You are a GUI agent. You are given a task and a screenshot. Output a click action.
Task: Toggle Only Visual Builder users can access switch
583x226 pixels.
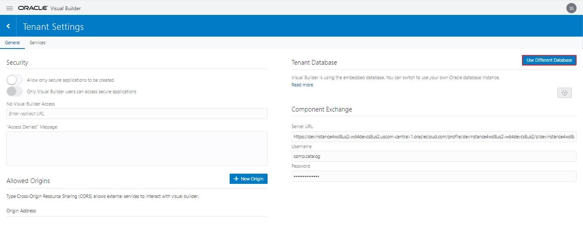click(x=15, y=91)
